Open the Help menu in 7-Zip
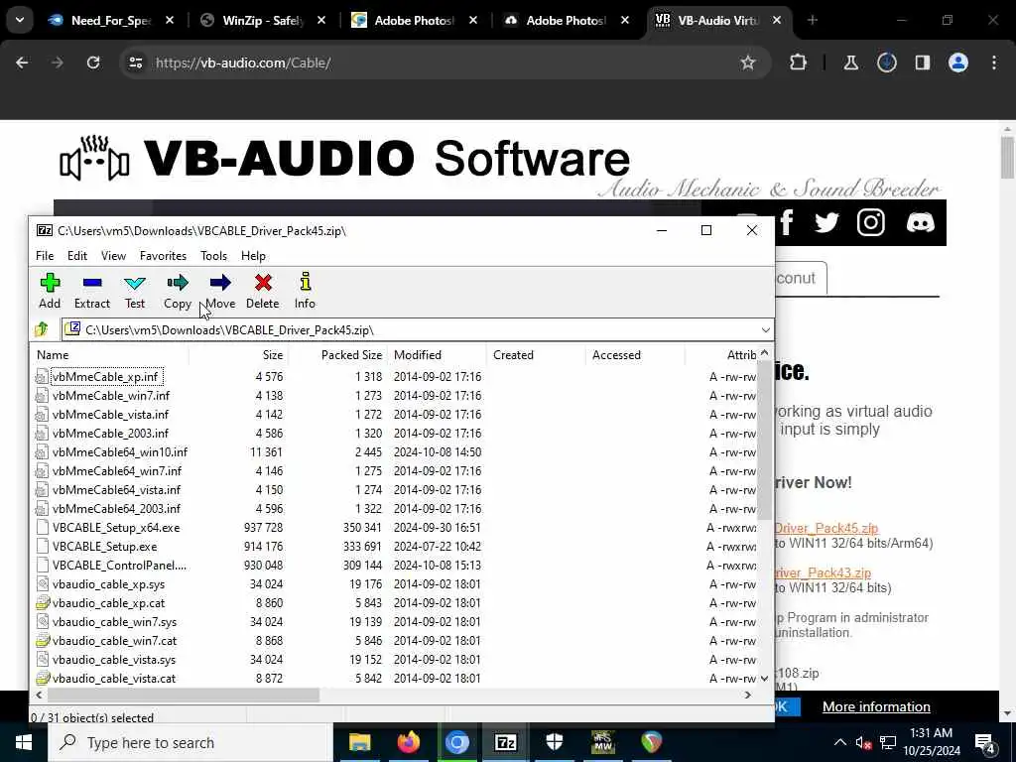 click(x=253, y=256)
